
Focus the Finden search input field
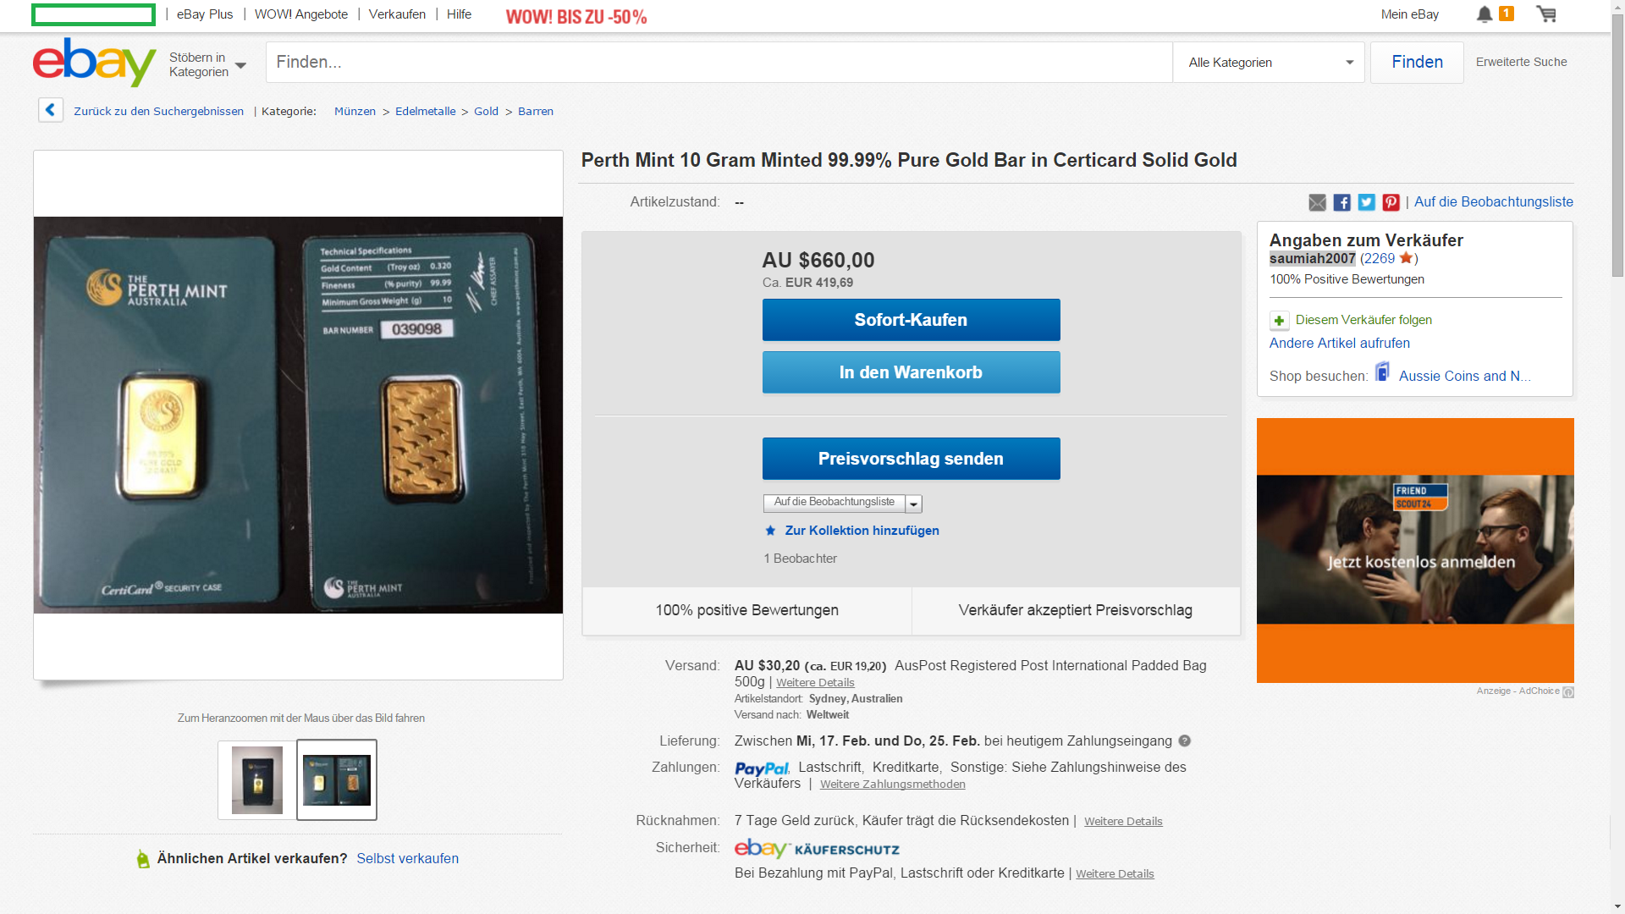point(719,63)
